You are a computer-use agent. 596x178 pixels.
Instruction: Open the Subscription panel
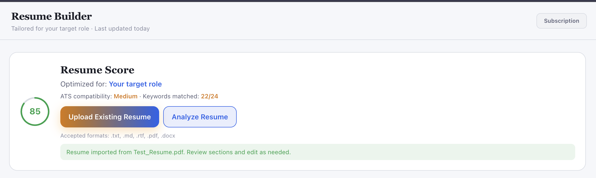pos(561,21)
